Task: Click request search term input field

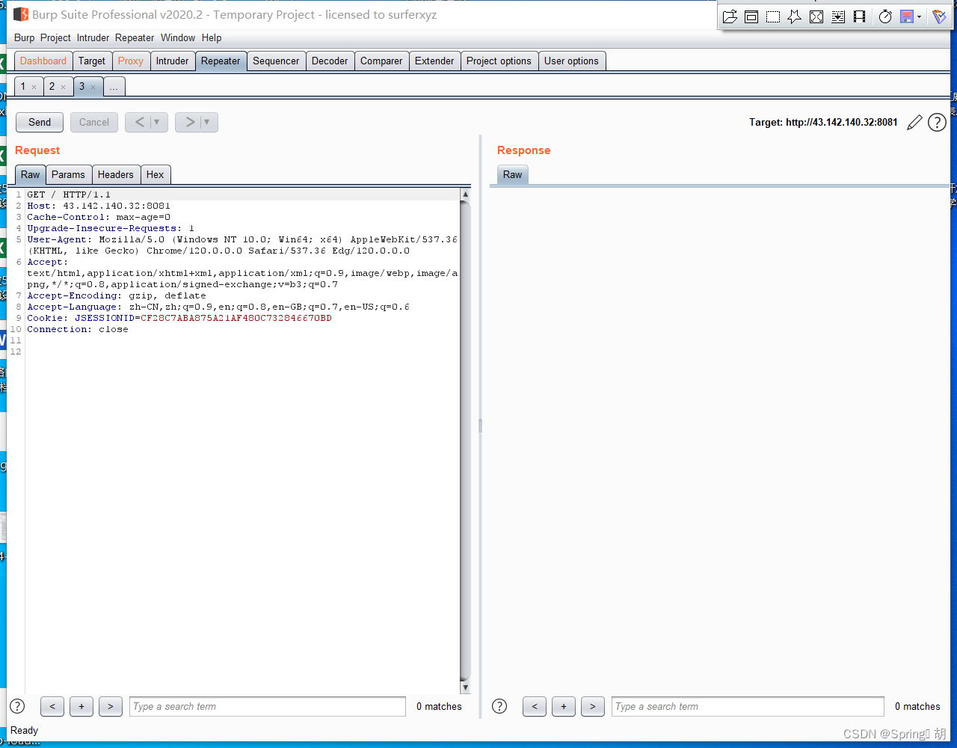Action: point(267,706)
